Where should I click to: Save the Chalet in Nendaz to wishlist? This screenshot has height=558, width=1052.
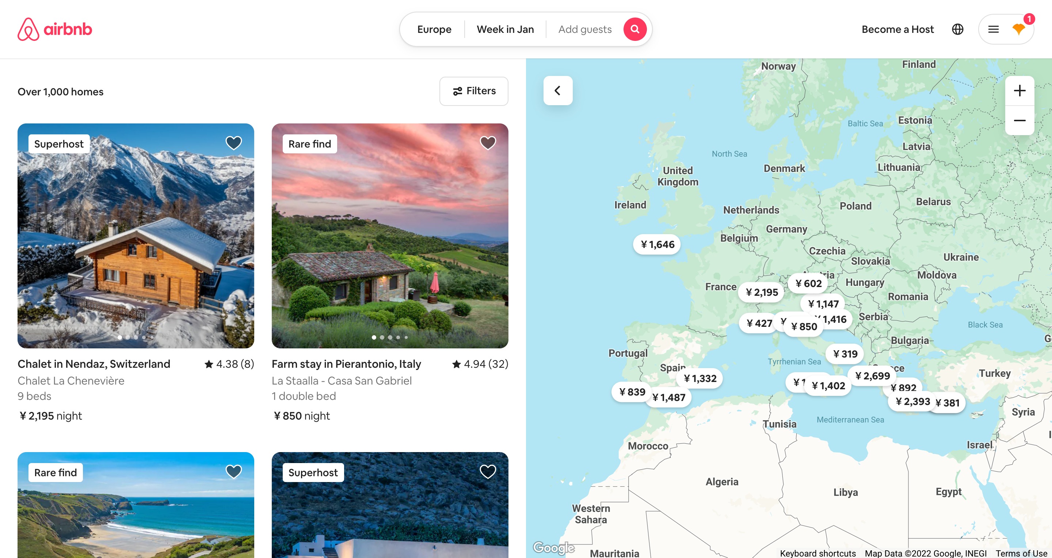234,142
